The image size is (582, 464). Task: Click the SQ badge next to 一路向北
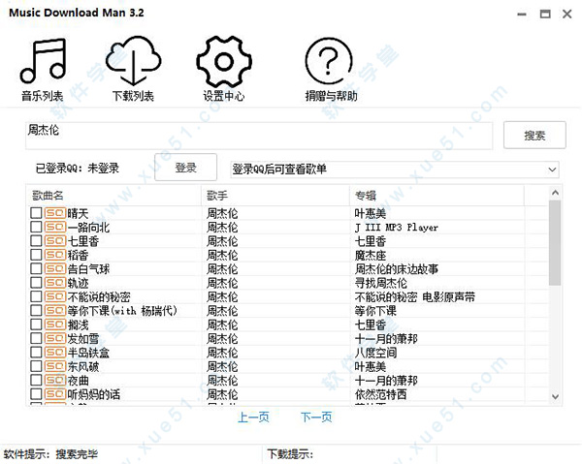tap(55, 227)
